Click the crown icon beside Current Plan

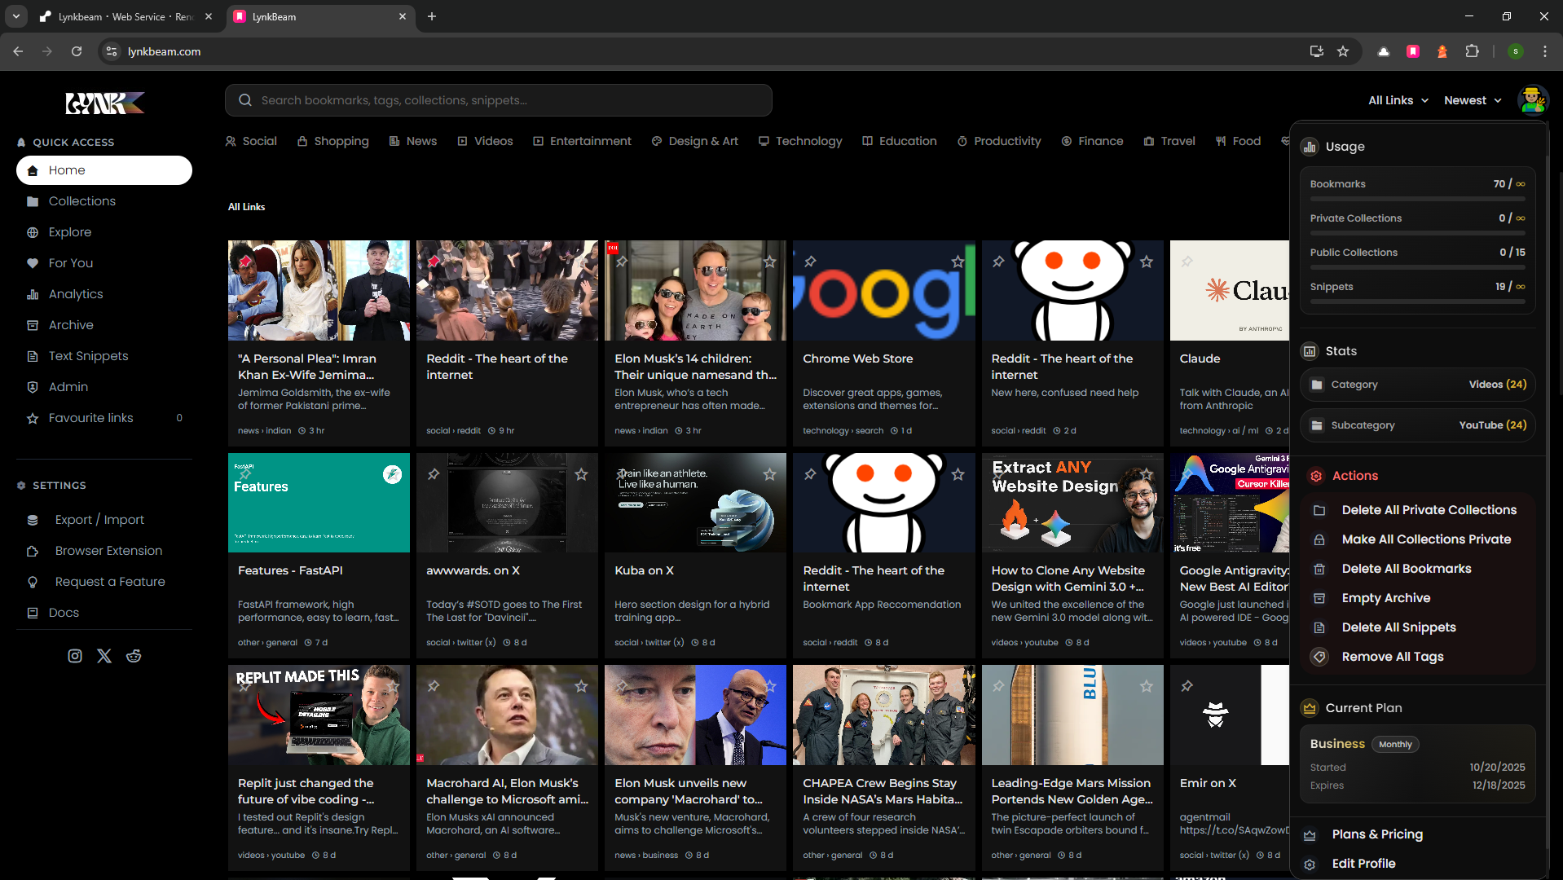pyautogui.click(x=1310, y=708)
